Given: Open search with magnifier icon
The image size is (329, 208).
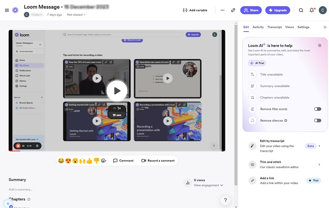Looking at the screenshot, I should point(301,10).
